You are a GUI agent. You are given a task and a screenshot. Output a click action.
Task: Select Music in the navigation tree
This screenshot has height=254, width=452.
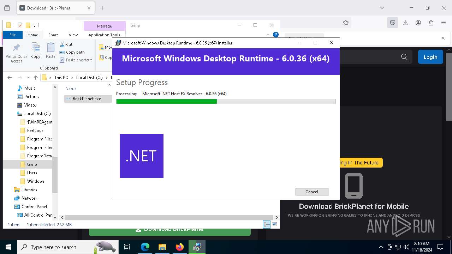coord(30,88)
